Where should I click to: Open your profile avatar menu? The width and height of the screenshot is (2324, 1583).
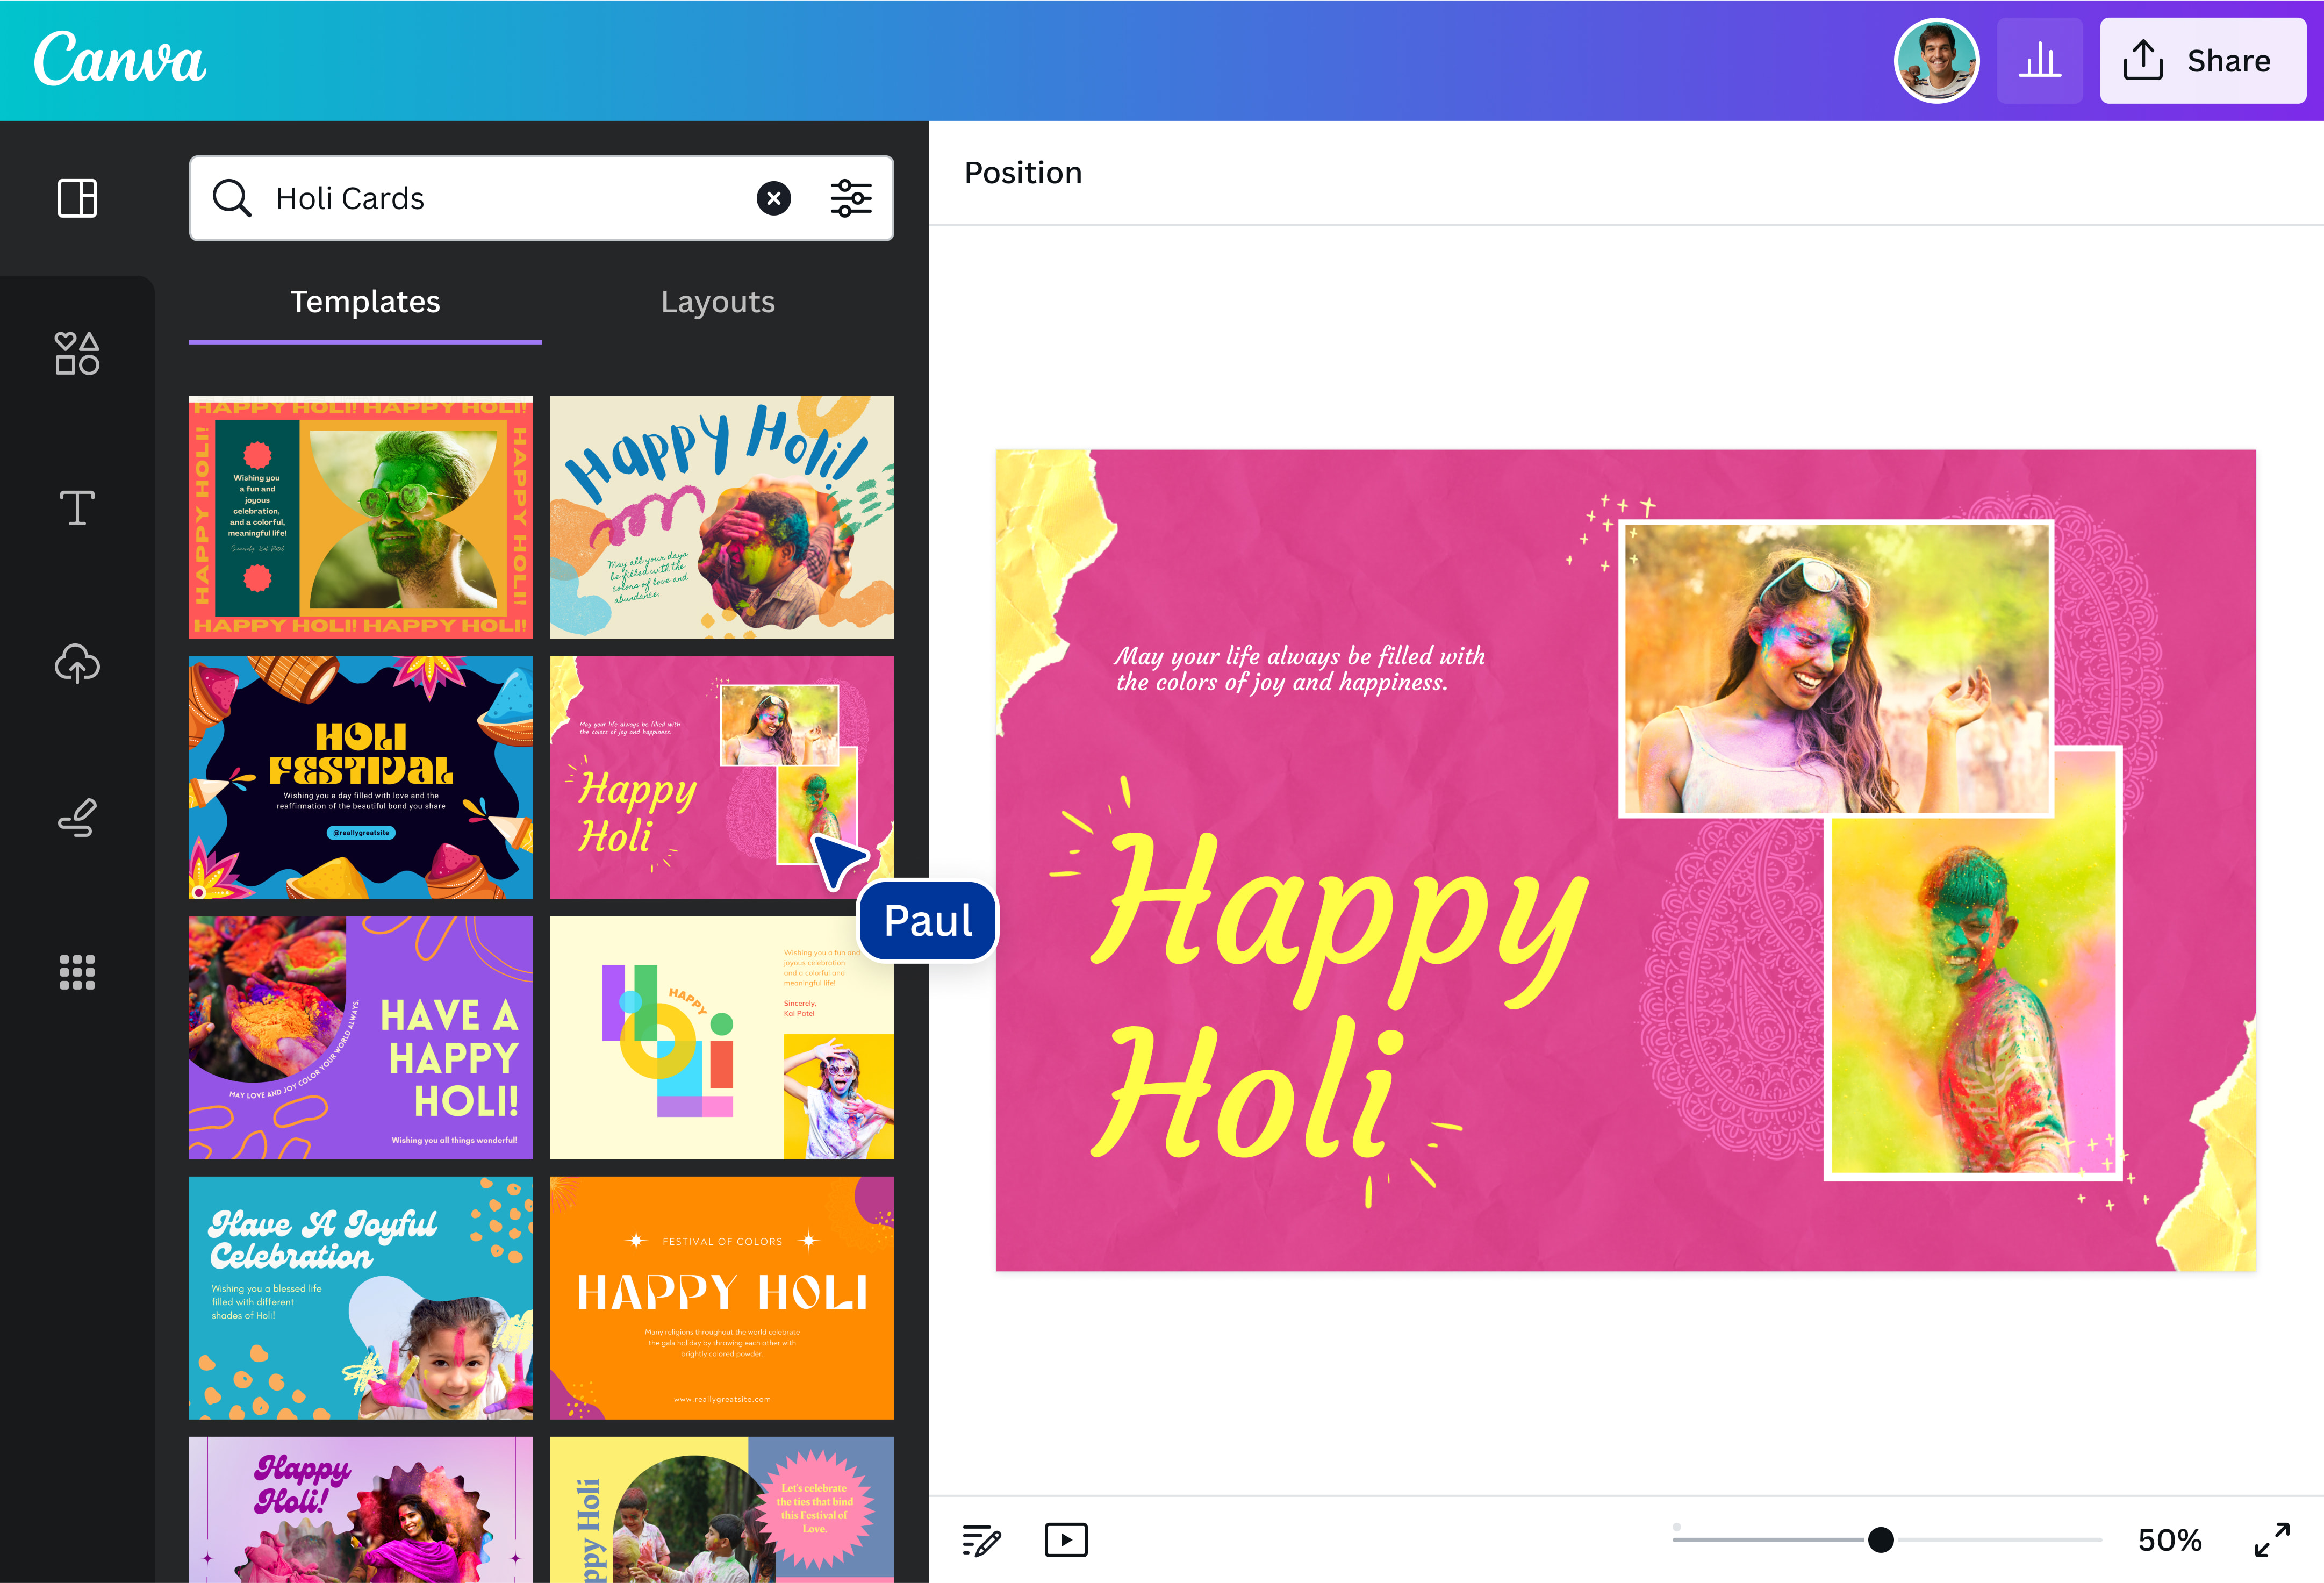coord(1937,60)
